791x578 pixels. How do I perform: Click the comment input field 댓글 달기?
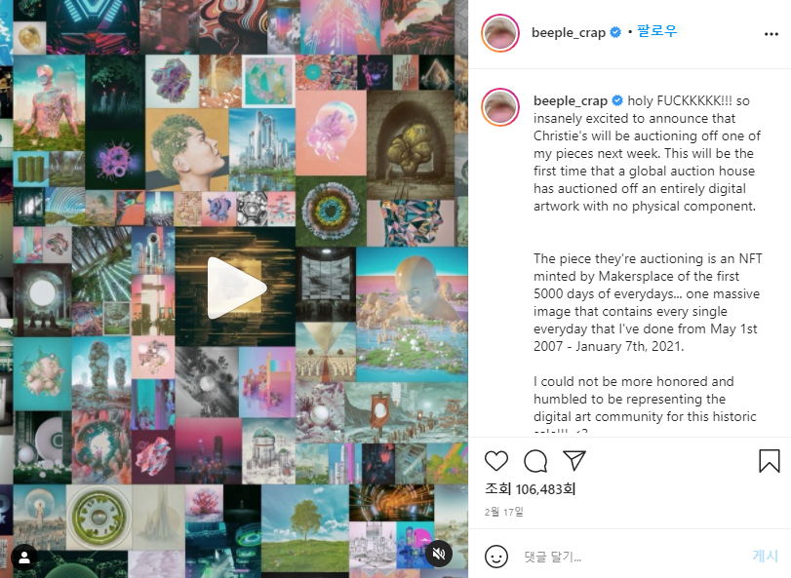(631, 557)
